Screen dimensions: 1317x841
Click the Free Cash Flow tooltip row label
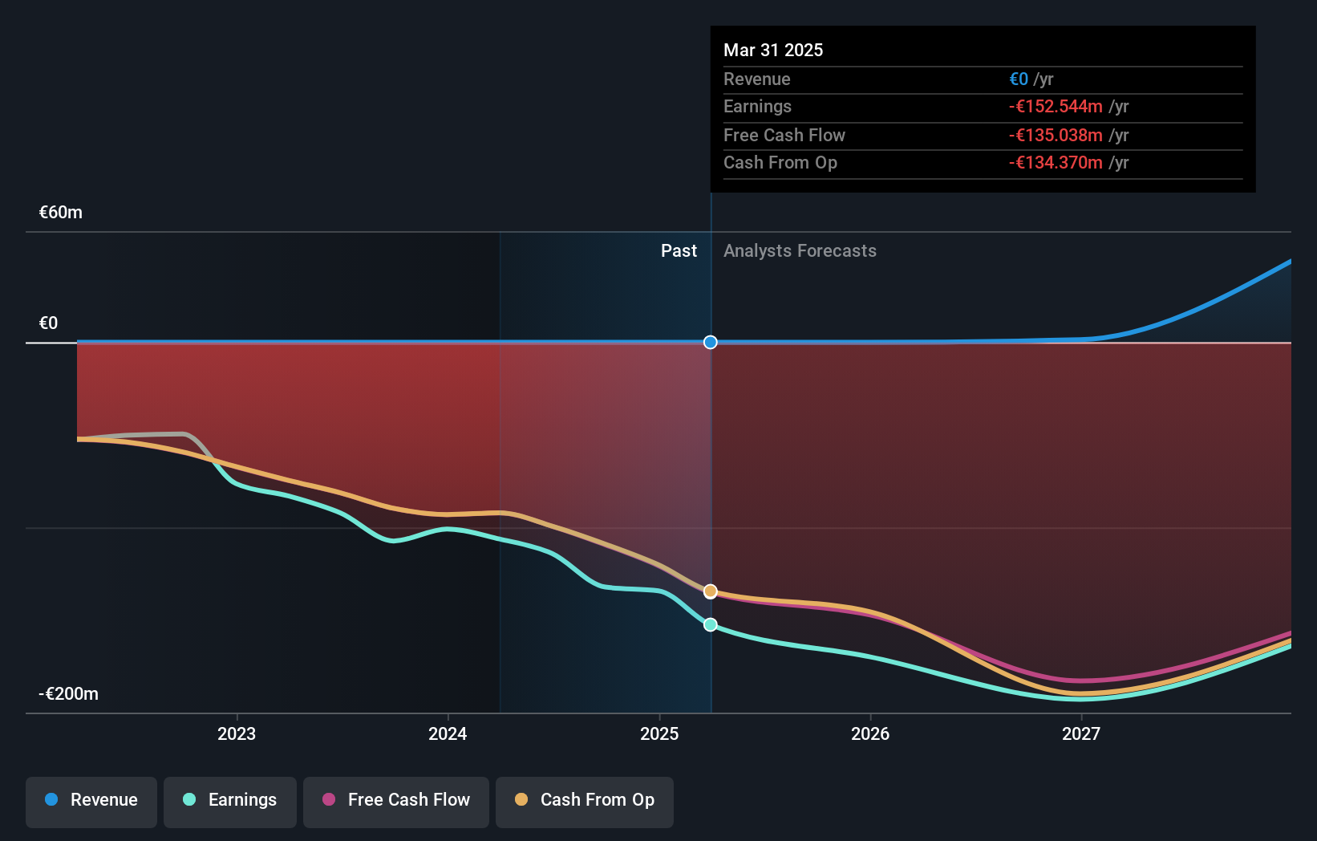tap(784, 136)
